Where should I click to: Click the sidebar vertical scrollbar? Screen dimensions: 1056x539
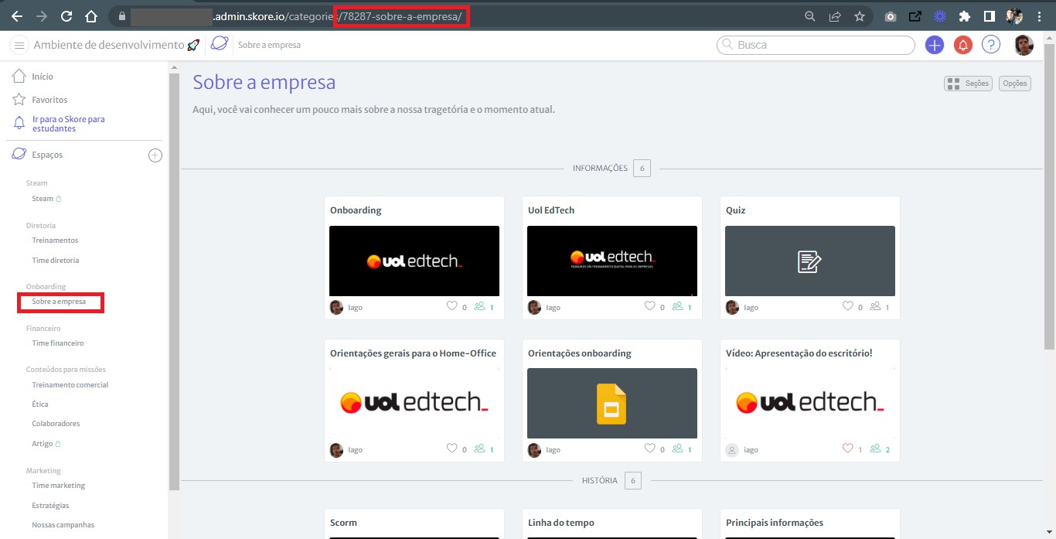[174, 282]
